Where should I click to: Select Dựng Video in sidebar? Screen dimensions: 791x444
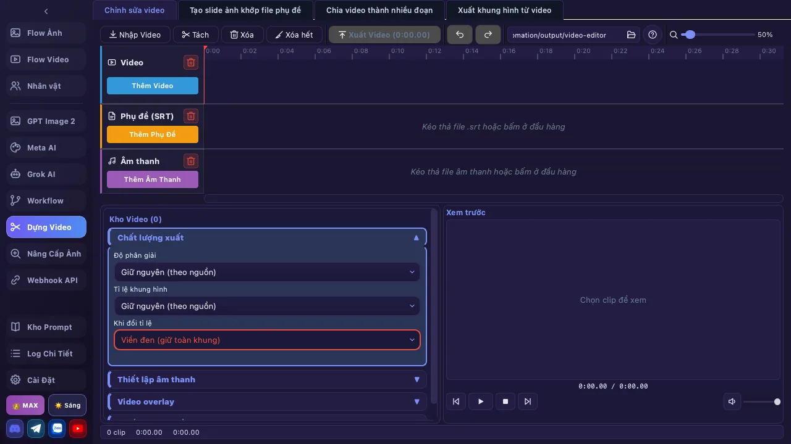click(46, 227)
